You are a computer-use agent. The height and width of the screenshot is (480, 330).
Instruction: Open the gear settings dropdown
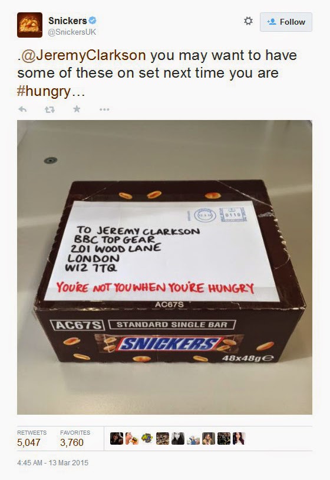pos(248,21)
